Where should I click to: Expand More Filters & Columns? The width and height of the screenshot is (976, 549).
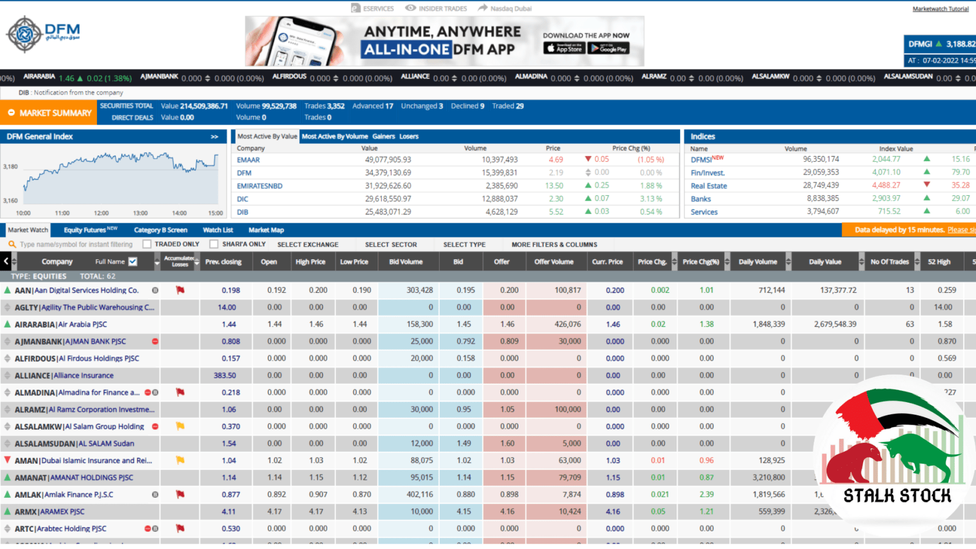coord(554,245)
